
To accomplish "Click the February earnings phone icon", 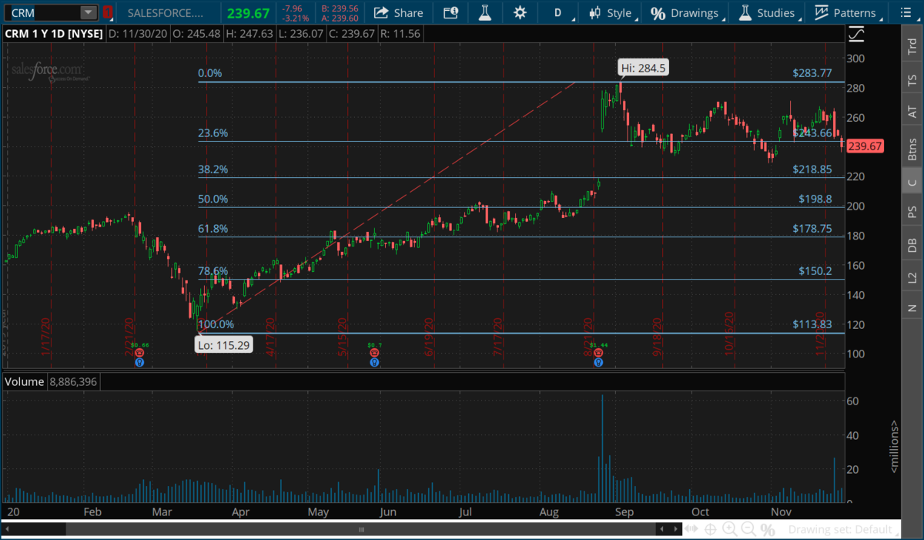I will (139, 353).
